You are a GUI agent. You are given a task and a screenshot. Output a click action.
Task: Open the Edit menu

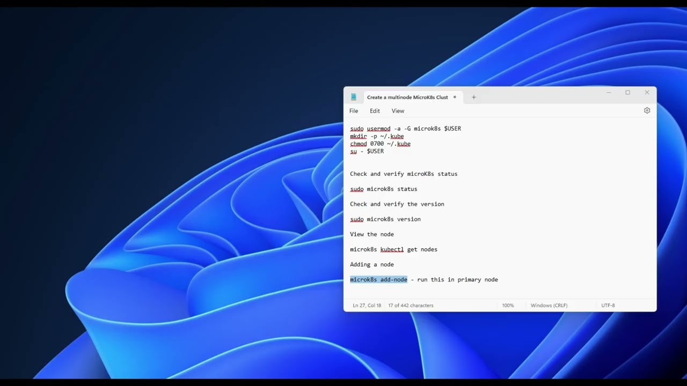click(x=375, y=111)
